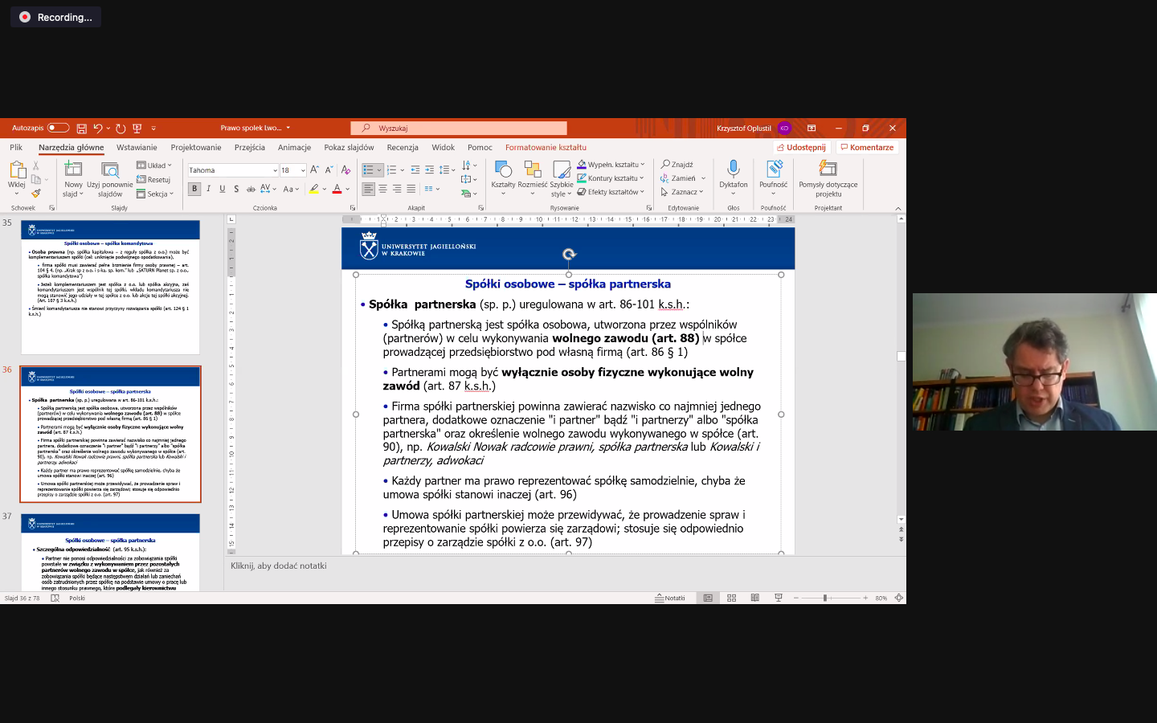Toggle underline formatting
The image size is (1157, 723).
[223, 189]
